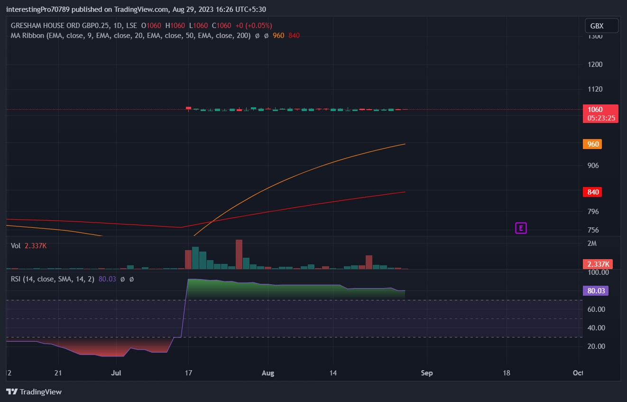This screenshot has height=402, width=627.
Task: Click the purple E earnings marker
Action: pos(521,228)
